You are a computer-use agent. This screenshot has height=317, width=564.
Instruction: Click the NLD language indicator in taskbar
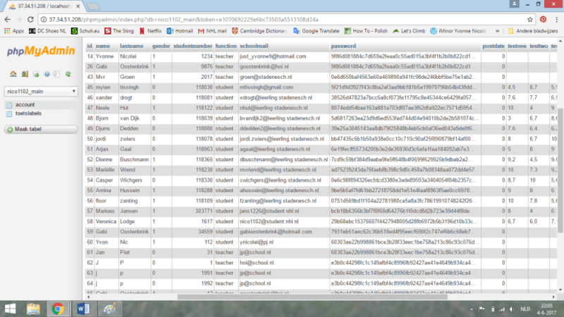[525, 309]
